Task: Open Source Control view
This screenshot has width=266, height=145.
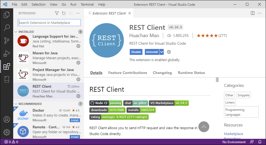Action: pyautogui.click(x=7, y=41)
